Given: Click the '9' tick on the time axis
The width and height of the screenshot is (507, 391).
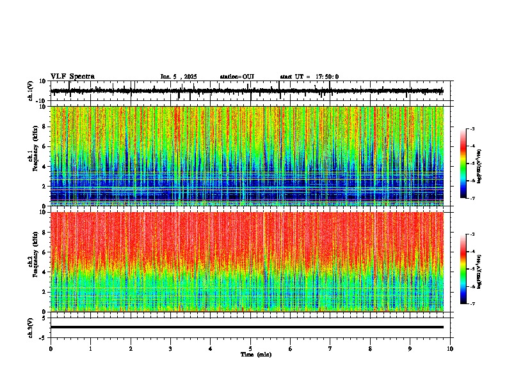Looking at the screenshot, I should [x=410, y=349].
